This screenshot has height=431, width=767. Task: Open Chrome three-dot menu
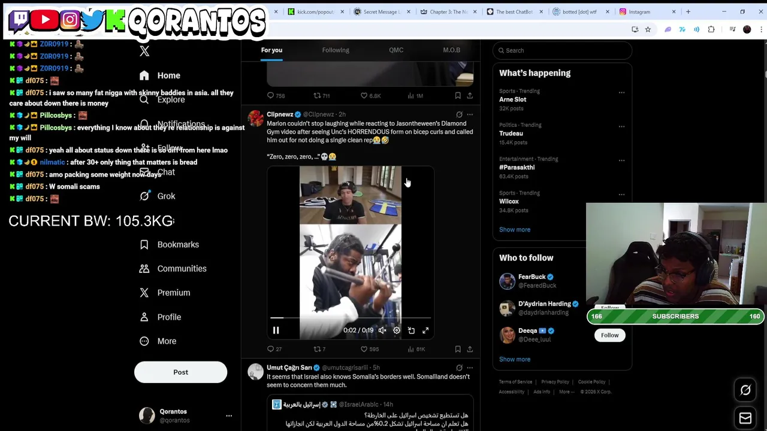click(x=761, y=29)
